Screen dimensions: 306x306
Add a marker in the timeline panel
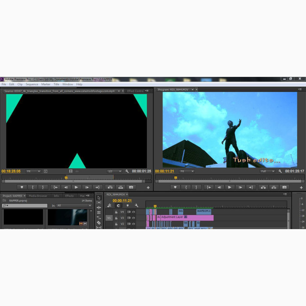click(128, 205)
